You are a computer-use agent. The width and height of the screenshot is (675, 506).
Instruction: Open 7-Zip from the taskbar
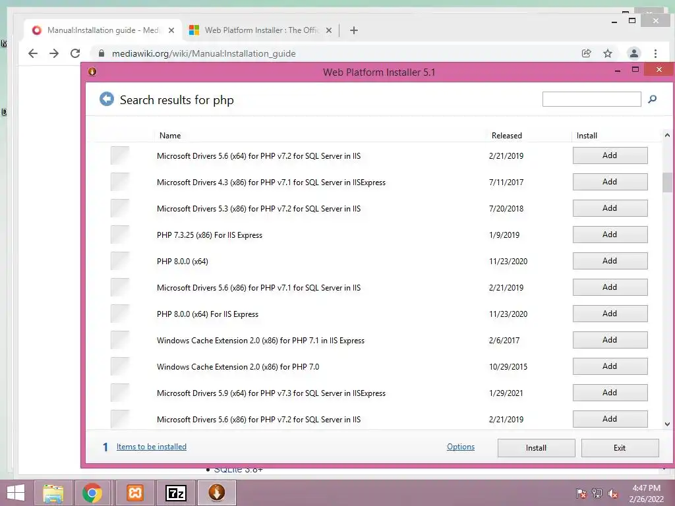click(175, 493)
